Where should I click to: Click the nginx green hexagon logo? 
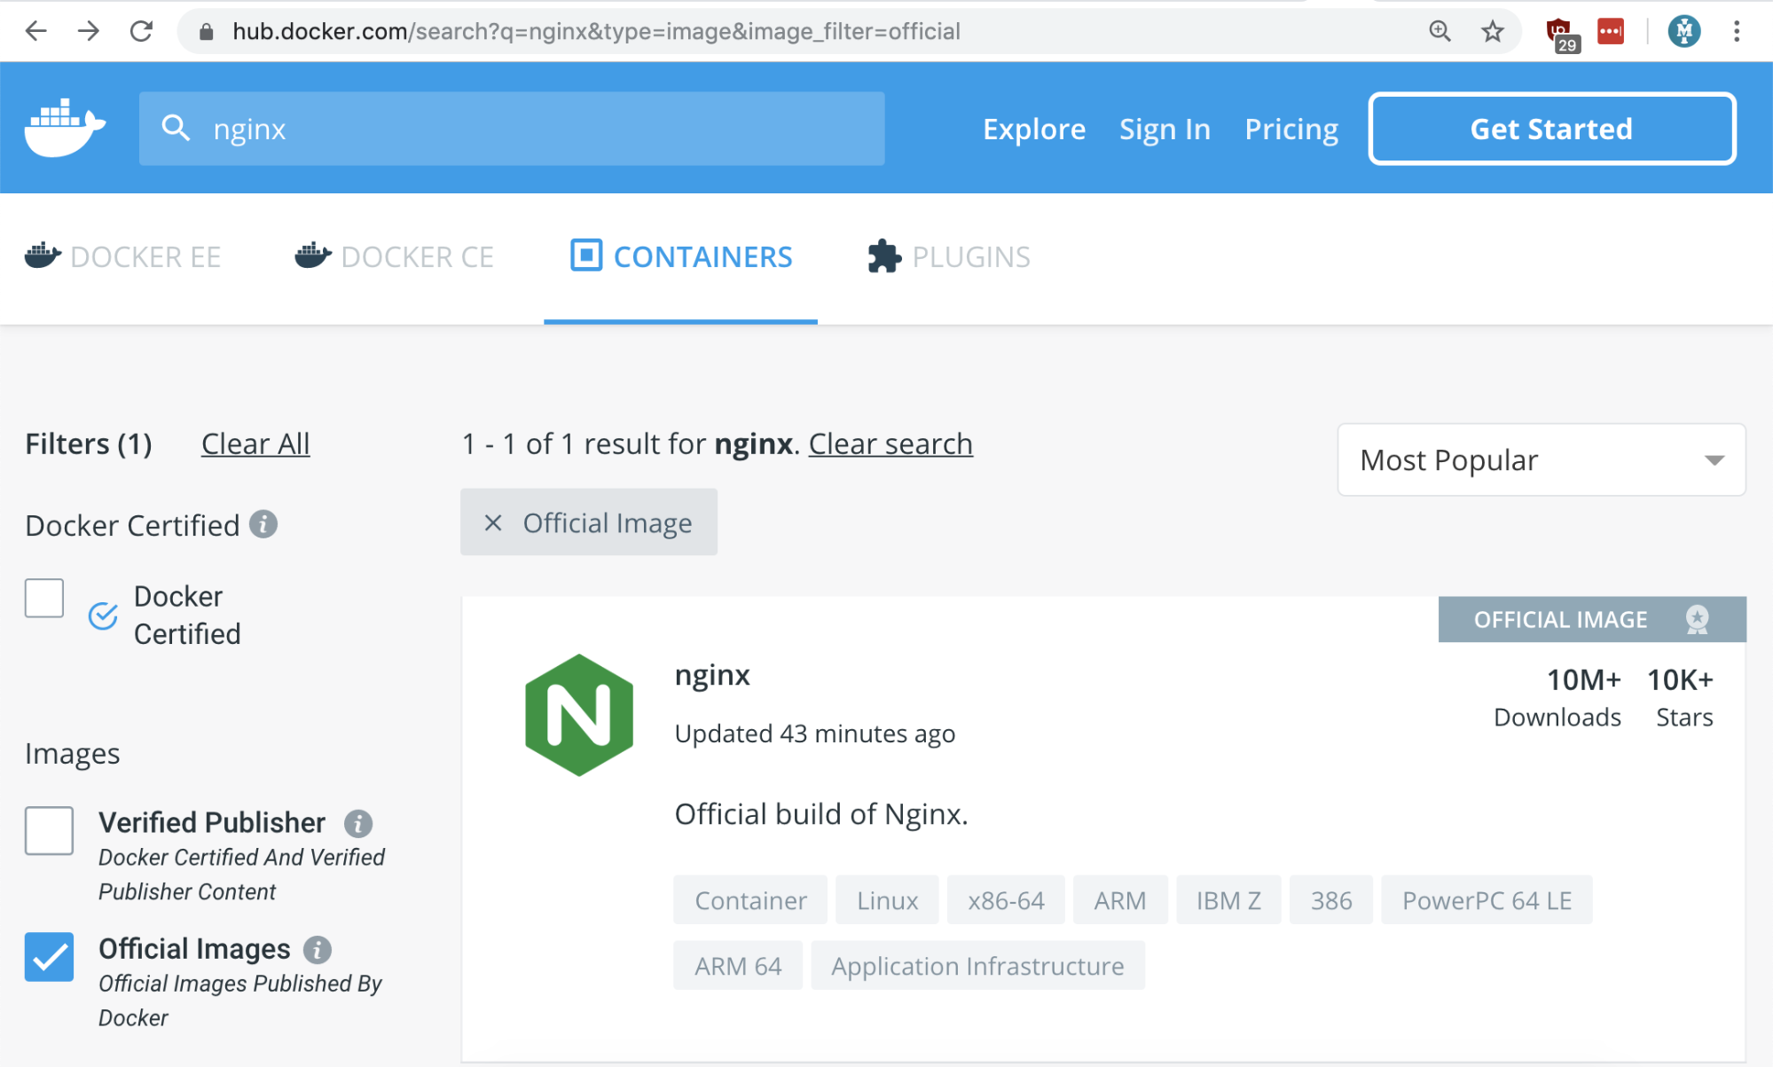[x=579, y=715]
